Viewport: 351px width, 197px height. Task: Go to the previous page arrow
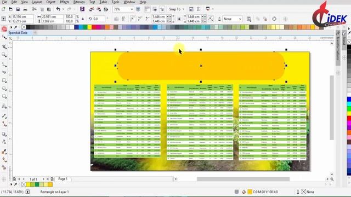[x=24, y=179]
